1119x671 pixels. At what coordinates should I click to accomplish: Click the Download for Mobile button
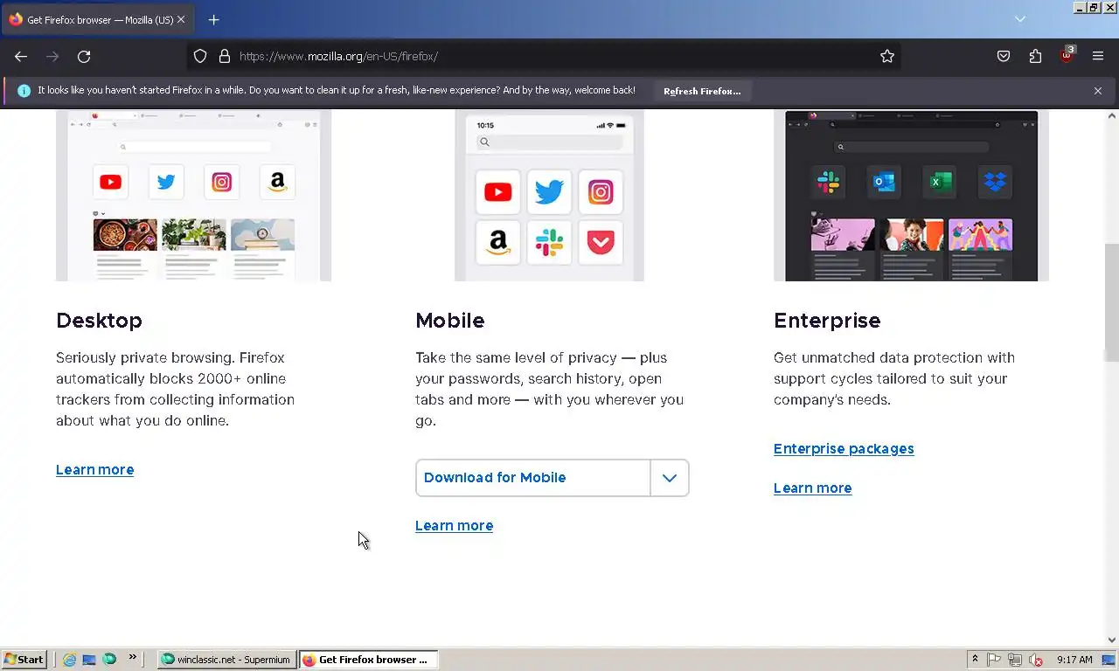coord(533,478)
